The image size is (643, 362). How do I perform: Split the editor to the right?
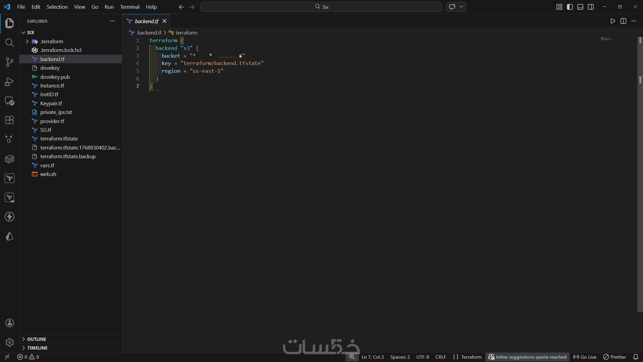click(623, 21)
